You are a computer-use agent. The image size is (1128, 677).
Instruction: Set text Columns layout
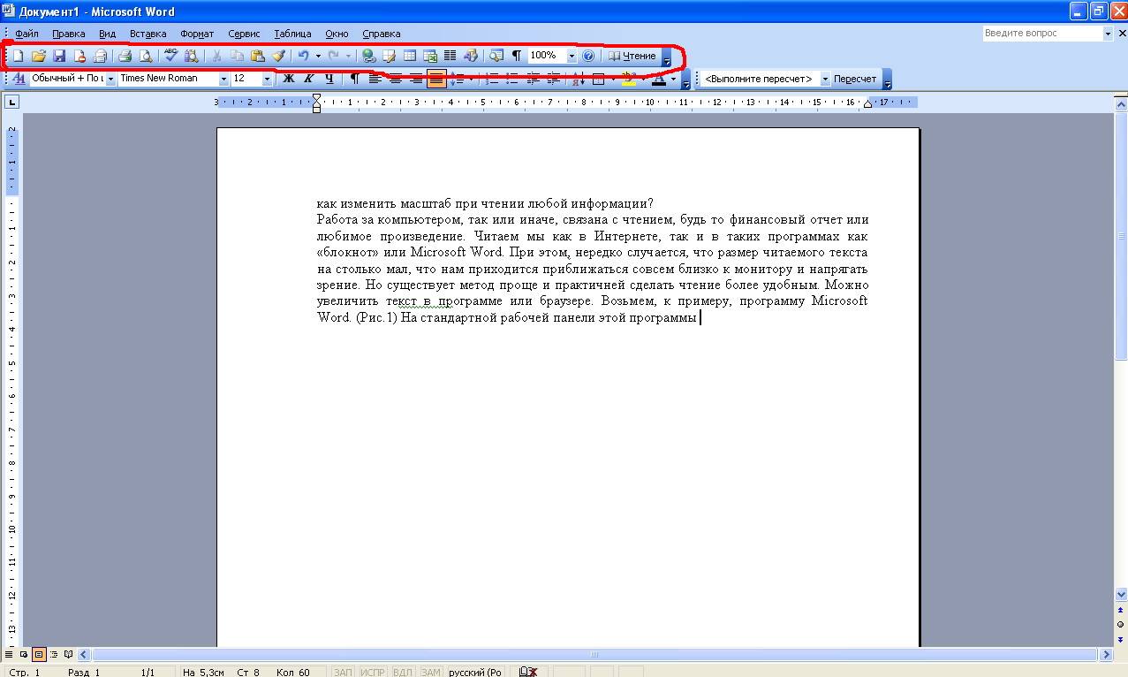(x=450, y=56)
